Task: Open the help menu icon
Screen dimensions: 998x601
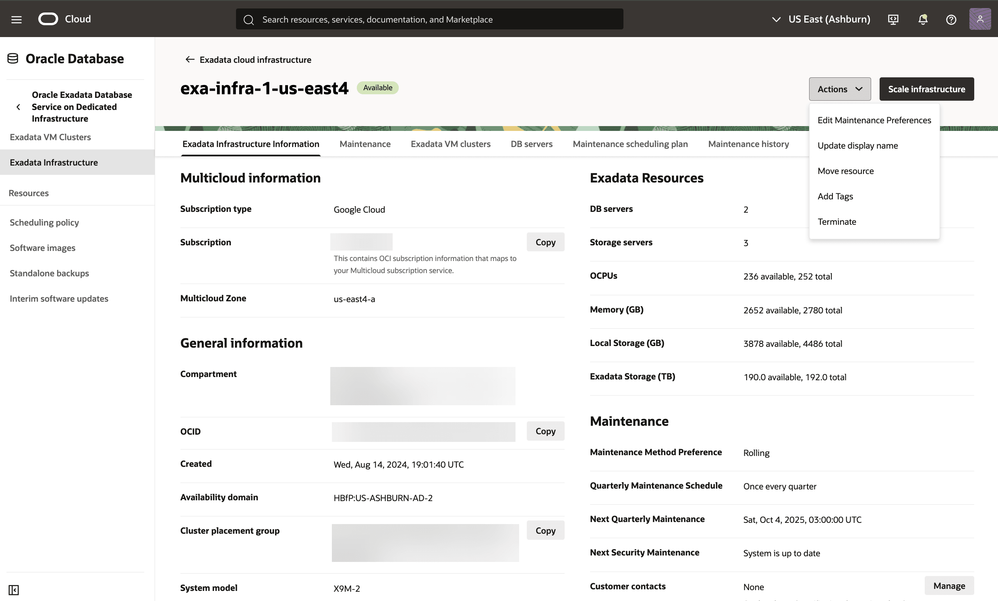Action: point(951,19)
